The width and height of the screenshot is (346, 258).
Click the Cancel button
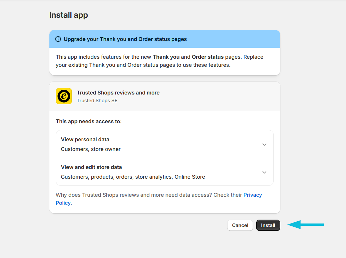click(240, 225)
